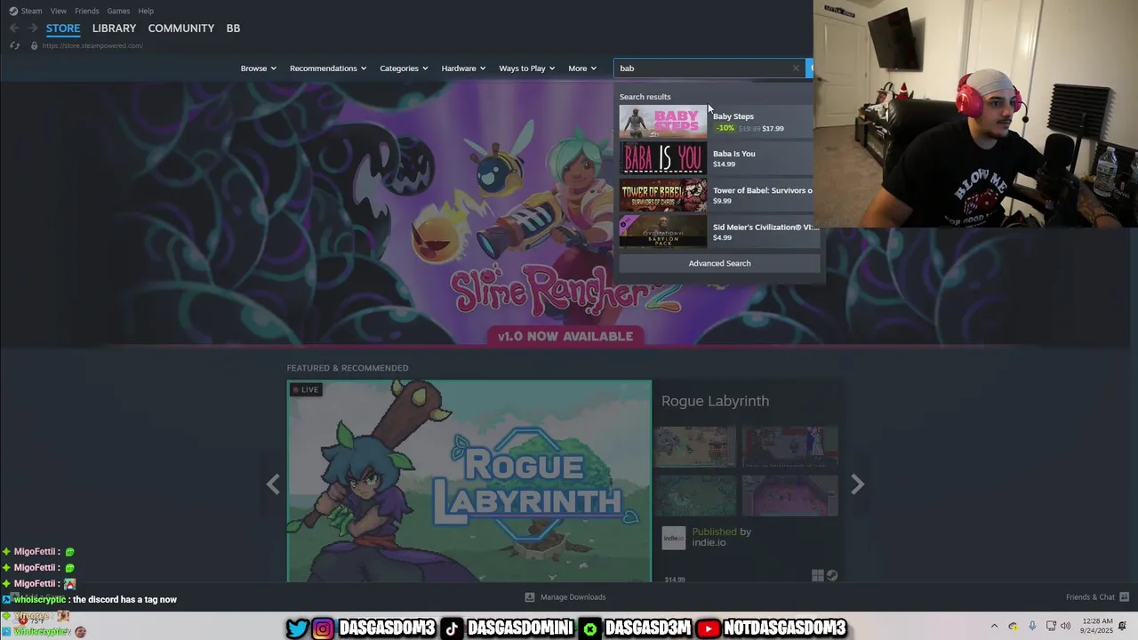The width and height of the screenshot is (1138, 640).
Task: Switch to the COMMUNITY tab
Action: pyautogui.click(x=181, y=28)
